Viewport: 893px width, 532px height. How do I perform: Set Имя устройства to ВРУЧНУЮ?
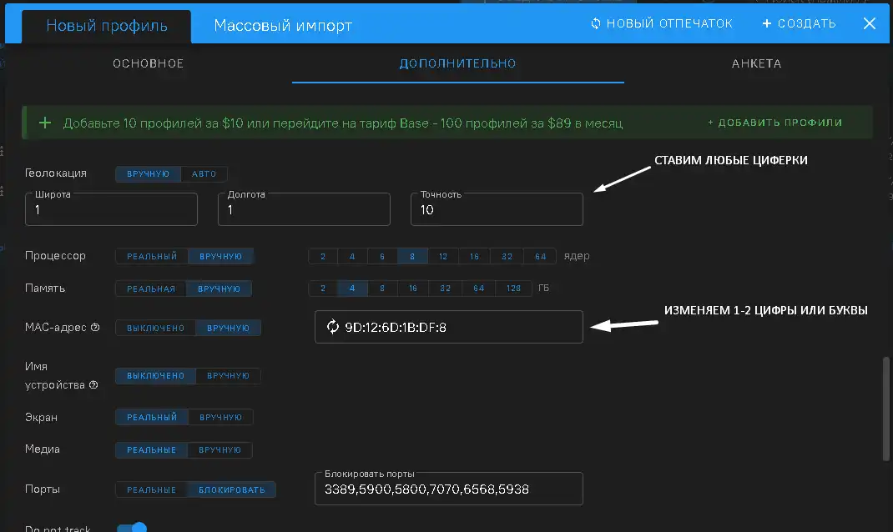[x=229, y=376]
